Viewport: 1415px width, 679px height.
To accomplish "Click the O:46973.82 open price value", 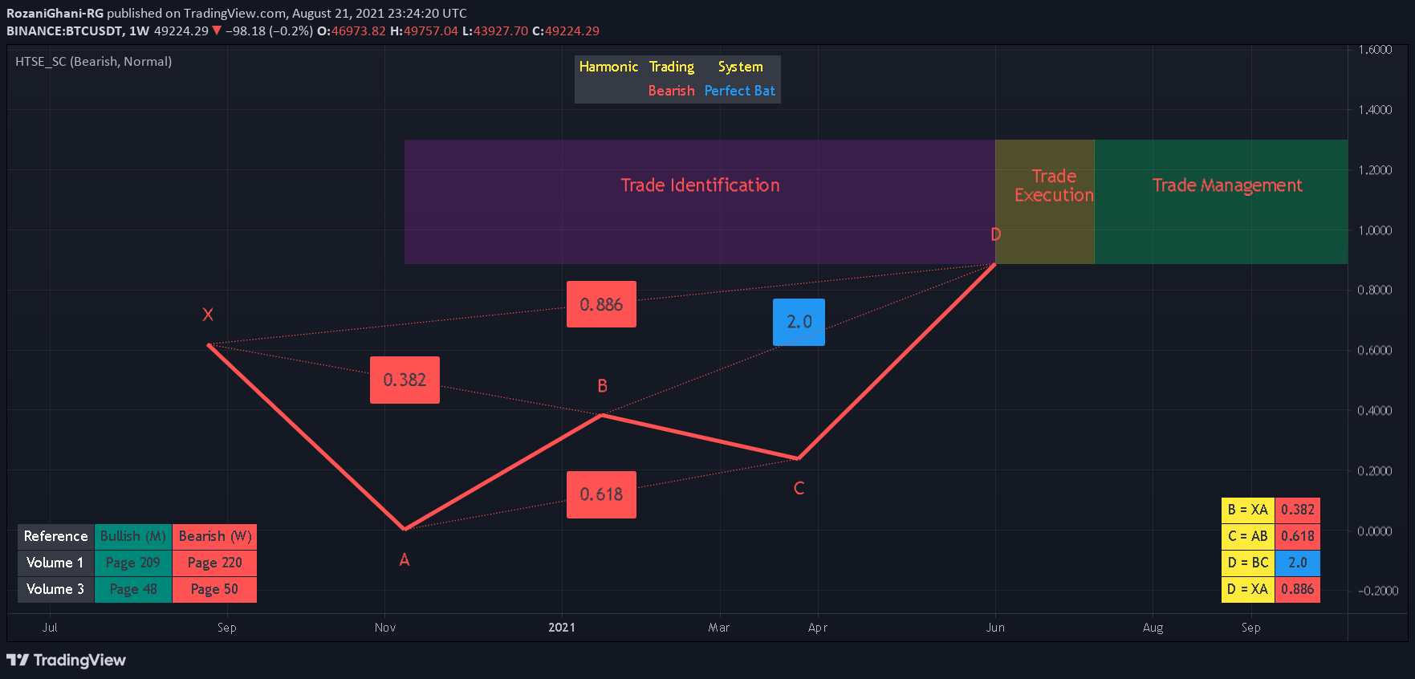I will [x=352, y=31].
